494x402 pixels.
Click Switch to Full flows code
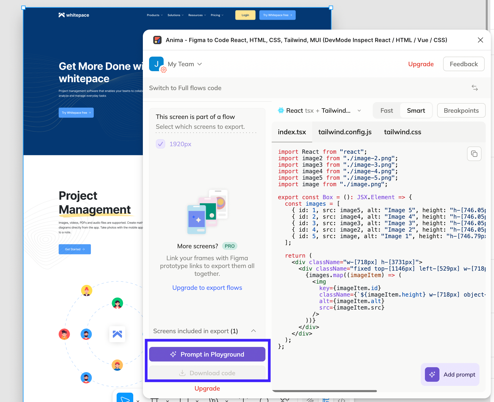tap(185, 88)
